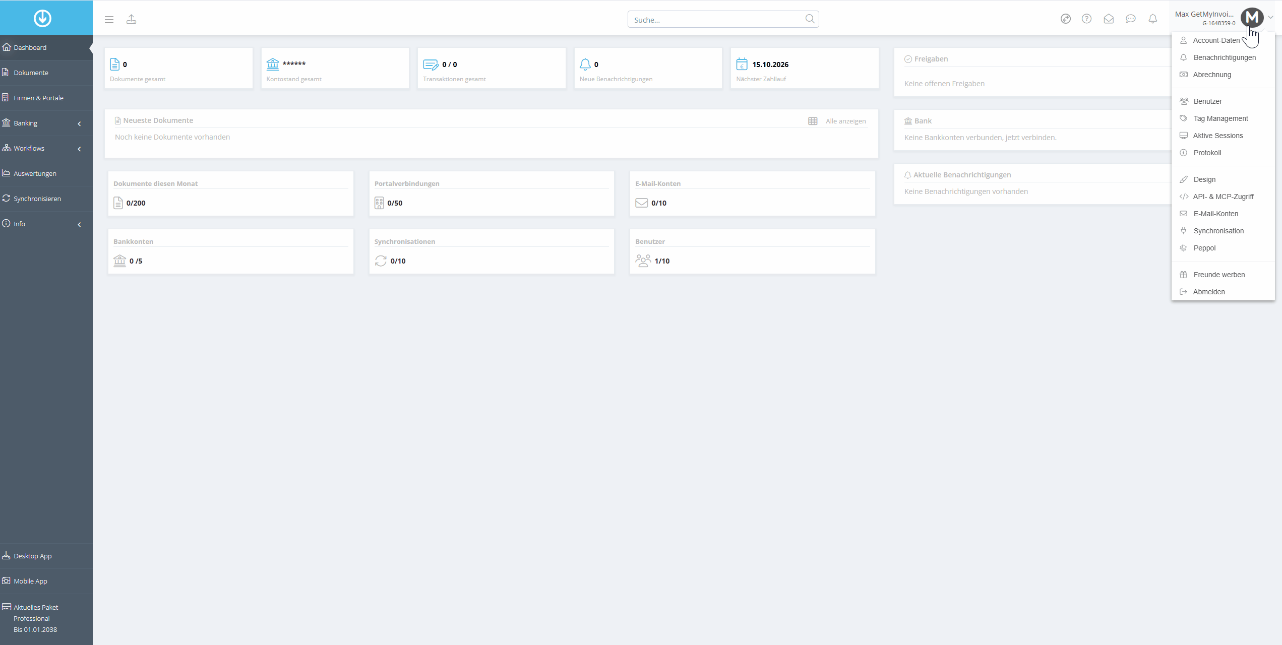The width and height of the screenshot is (1282, 645).
Task: Click the Transaktionen gesamt card icon
Action: point(431,64)
